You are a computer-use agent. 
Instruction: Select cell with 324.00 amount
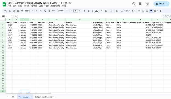pos(141,25)
